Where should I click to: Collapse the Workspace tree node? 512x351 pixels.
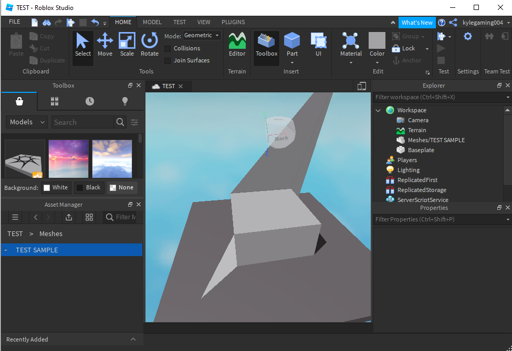coord(378,110)
